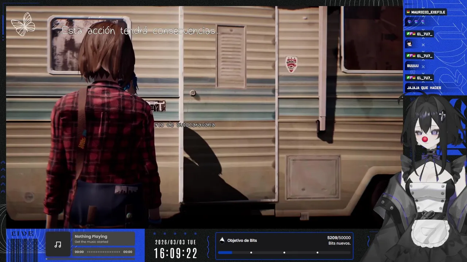Click the 'autocaravana' door interaction label

[x=185, y=125]
